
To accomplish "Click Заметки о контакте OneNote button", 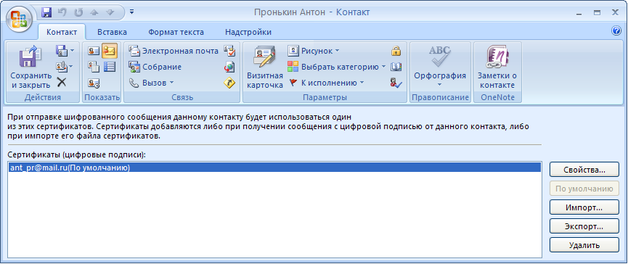I will point(497,67).
